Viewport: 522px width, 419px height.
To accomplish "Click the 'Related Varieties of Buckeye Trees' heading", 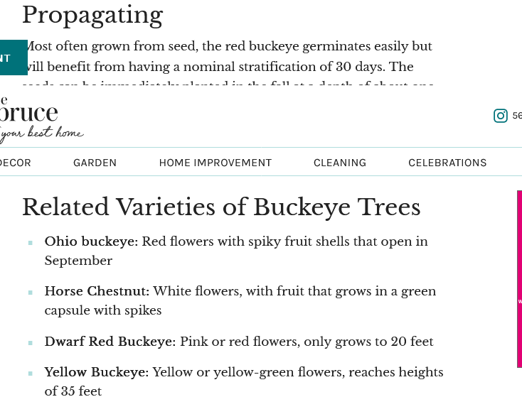I will click(221, 207).
